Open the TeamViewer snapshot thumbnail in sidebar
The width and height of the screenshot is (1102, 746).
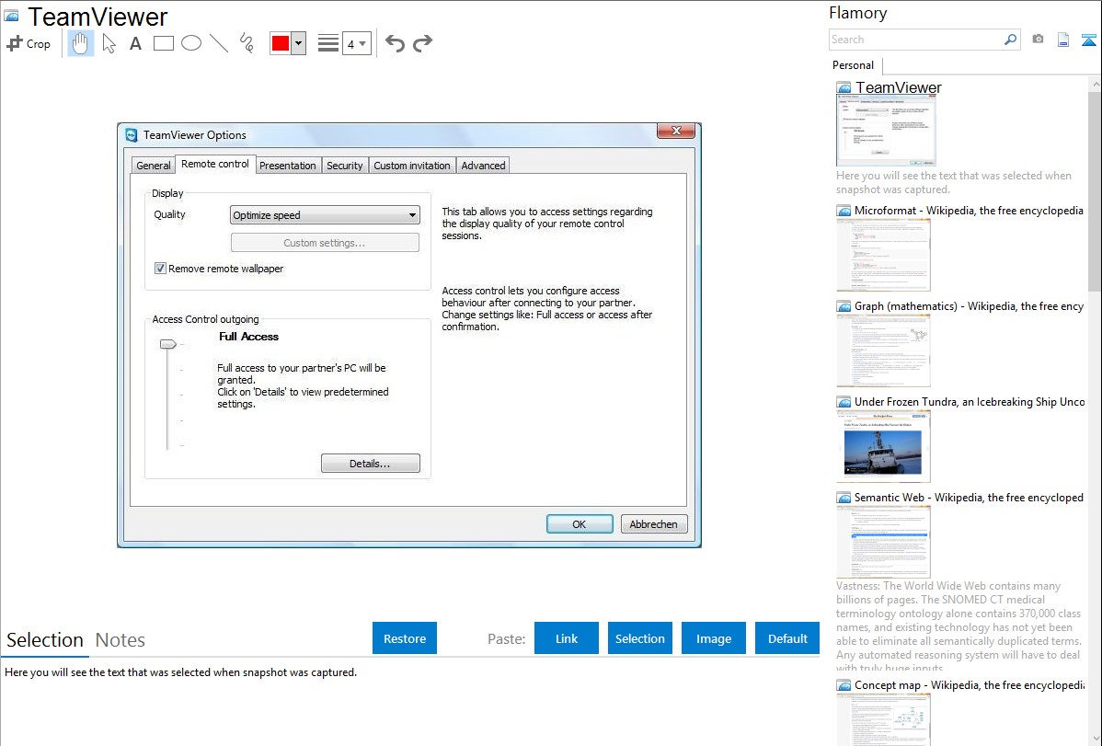pyautogui.click(x=886, y=131)
